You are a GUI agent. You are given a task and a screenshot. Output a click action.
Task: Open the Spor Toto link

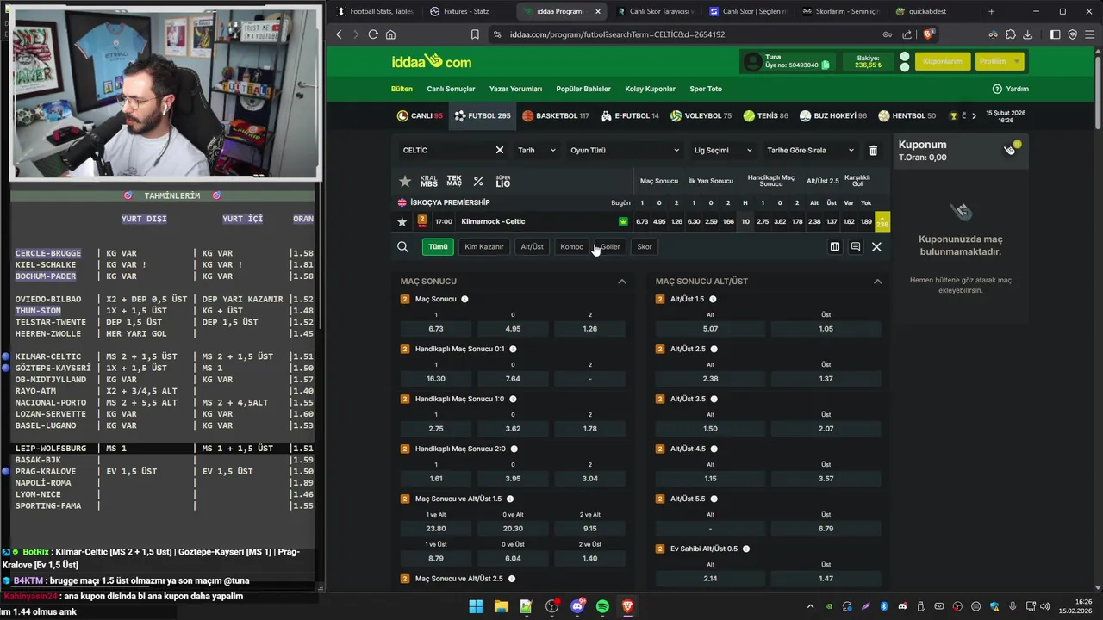click(x=706, y=89)
